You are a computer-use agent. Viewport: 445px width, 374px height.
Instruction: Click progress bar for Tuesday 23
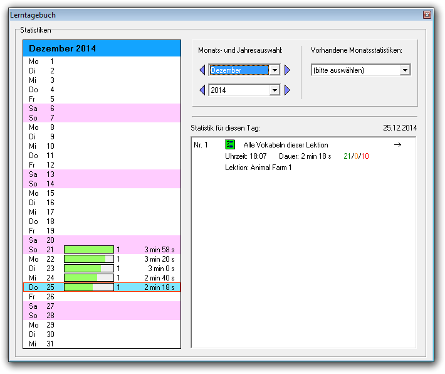point(88,269)
